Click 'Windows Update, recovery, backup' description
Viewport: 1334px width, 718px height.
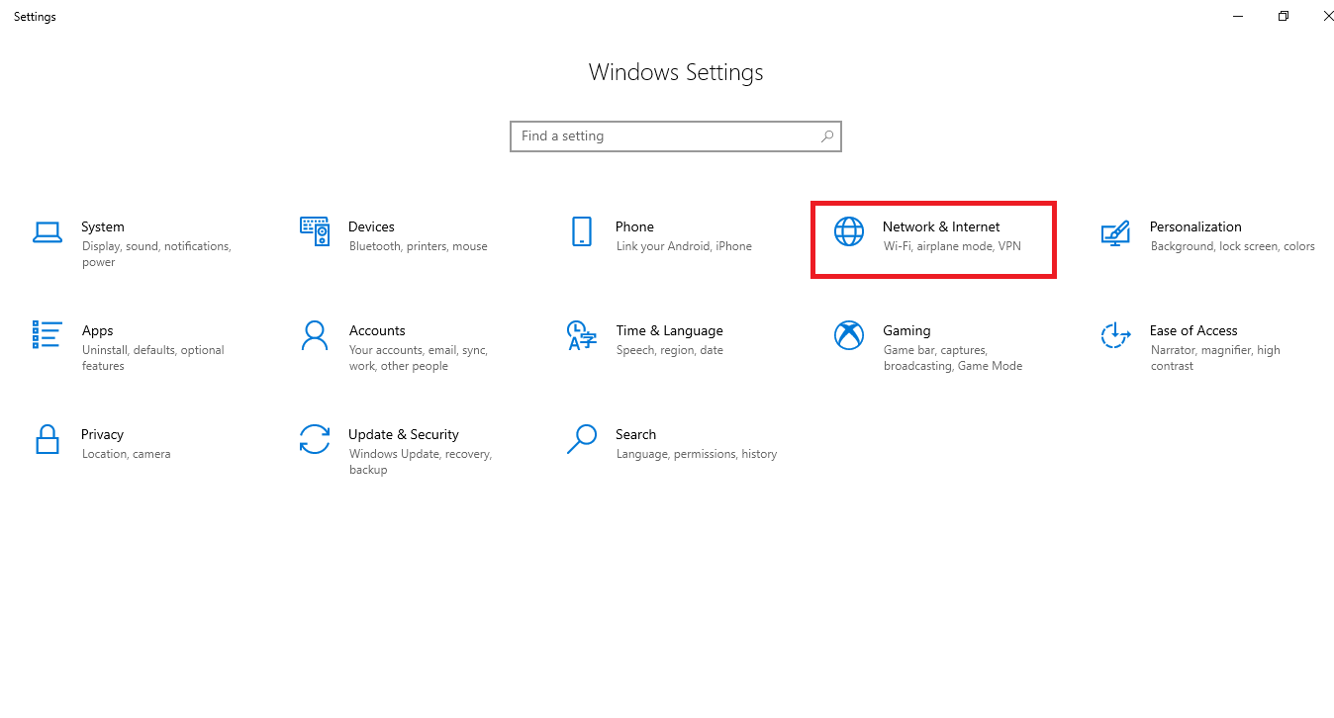[421, 462]
